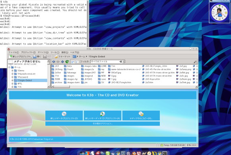Click the analog clock widget on the desktop
This screenshot has width=231, height=155.
tap(219, 13)
